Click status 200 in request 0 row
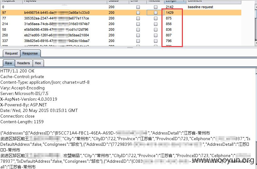257x169 pixels. pyautogui.click(x=112, y=7)
